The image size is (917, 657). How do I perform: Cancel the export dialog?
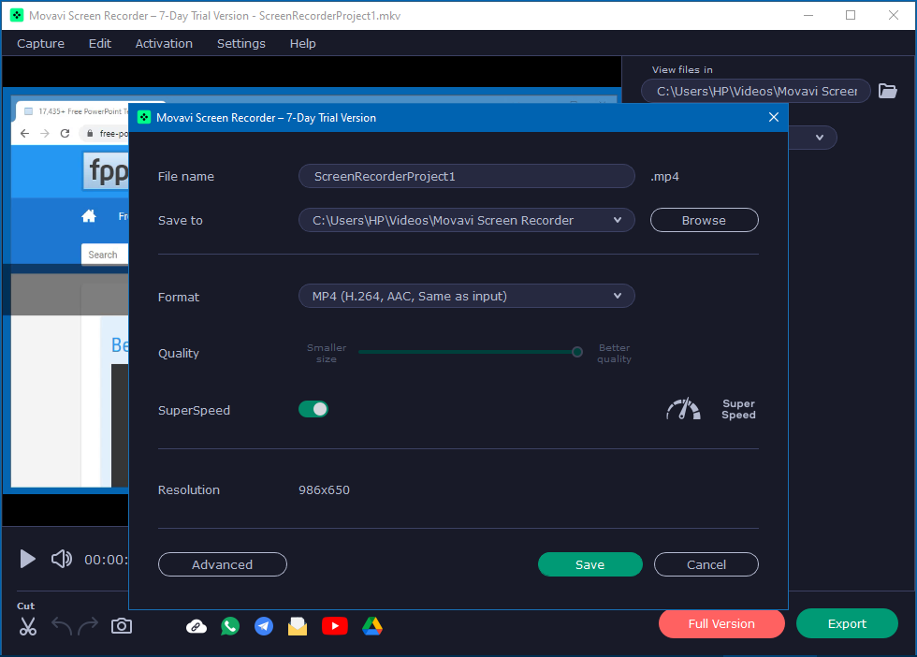click(706, 564)
